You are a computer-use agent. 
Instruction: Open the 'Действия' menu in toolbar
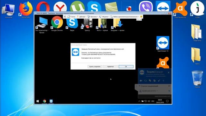[81, 17]
